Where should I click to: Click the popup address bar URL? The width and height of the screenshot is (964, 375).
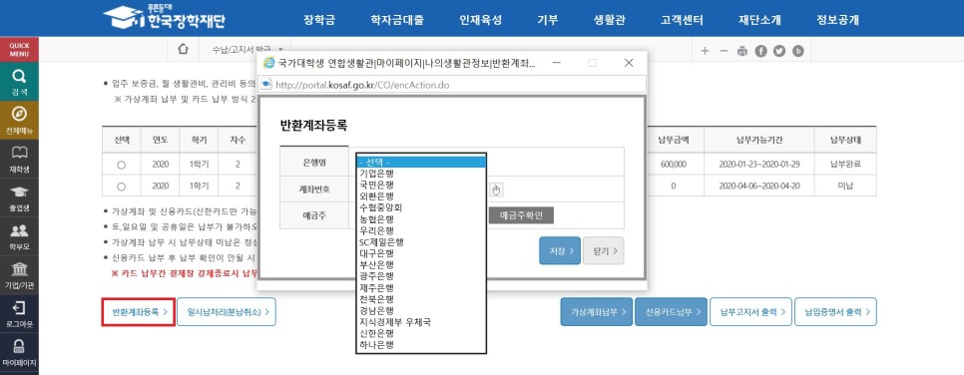coord(362,85)
